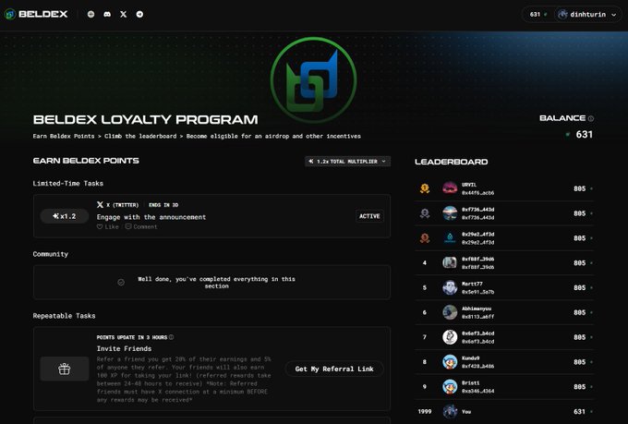
Task: Click the Community section label
Action: click(51, 254)
